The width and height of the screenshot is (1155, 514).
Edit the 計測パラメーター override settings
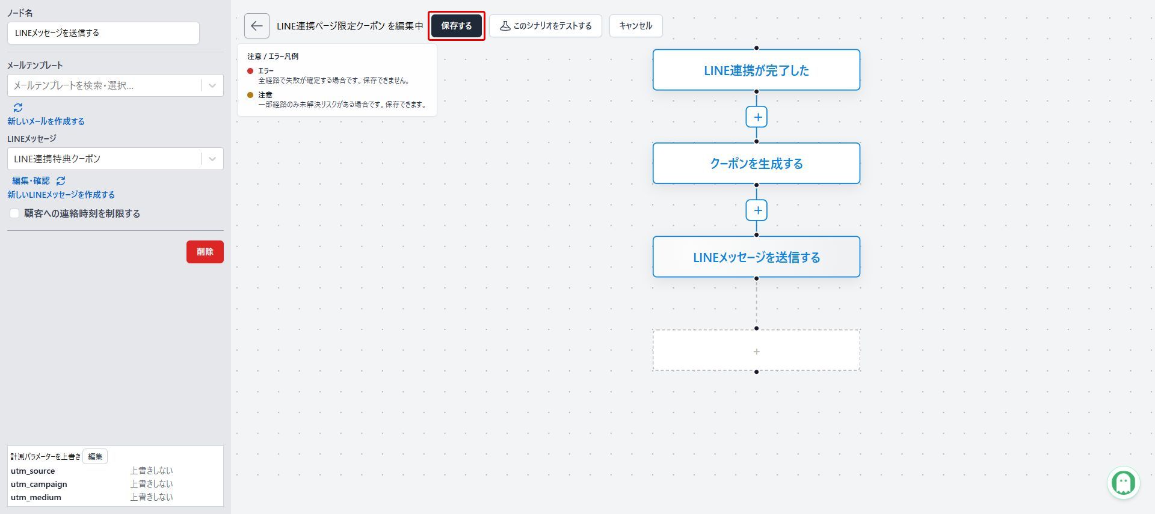pyautogui.click(x=95, y=456)
